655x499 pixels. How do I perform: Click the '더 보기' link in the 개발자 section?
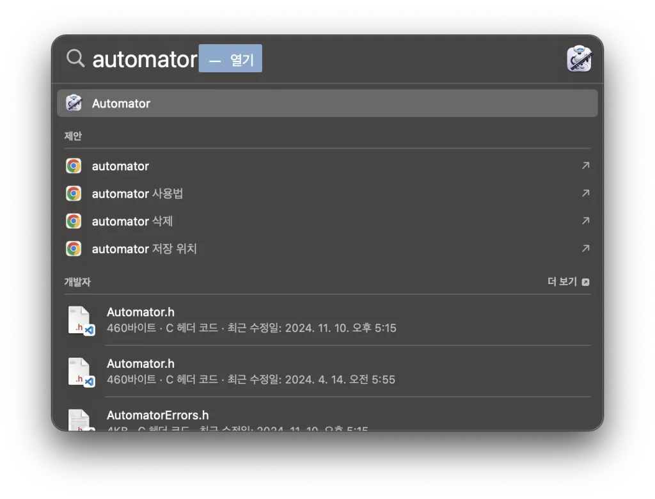pyautogui.click(x=562, y=281)
